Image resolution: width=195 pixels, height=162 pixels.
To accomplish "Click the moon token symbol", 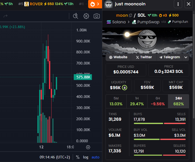I will click(x=122, y=15).
